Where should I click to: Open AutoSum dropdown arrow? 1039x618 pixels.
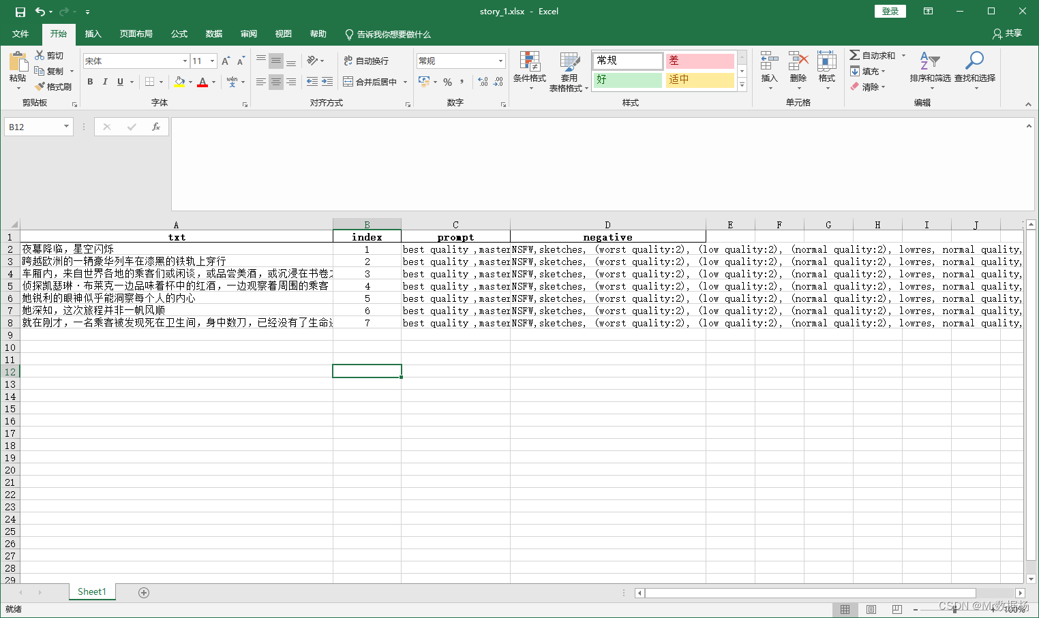coord(904,55)
